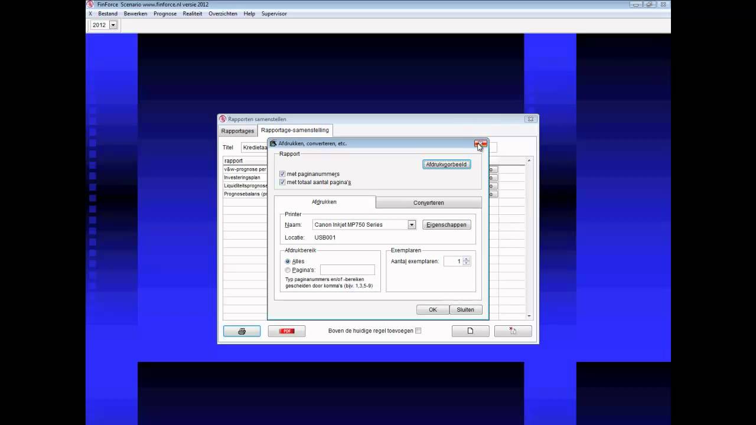This screenshot has width=756, height=425.
Task: Click the Rapporten samenstellen window icon
Action: coord(223,119)
